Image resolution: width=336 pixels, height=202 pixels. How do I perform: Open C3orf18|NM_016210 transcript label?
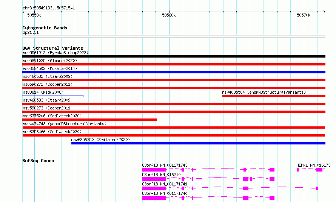point(161,175)
